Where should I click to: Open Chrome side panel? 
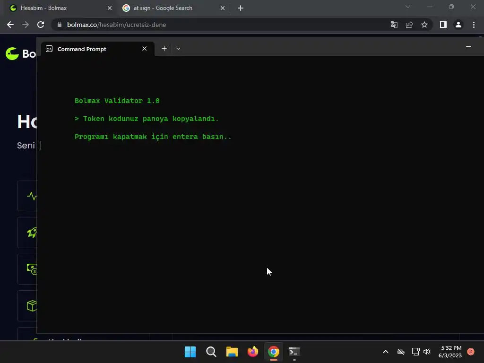point(443,25)
